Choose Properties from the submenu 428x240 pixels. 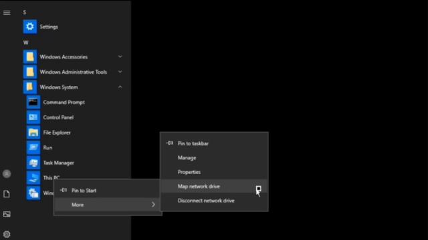coord(214,172)
